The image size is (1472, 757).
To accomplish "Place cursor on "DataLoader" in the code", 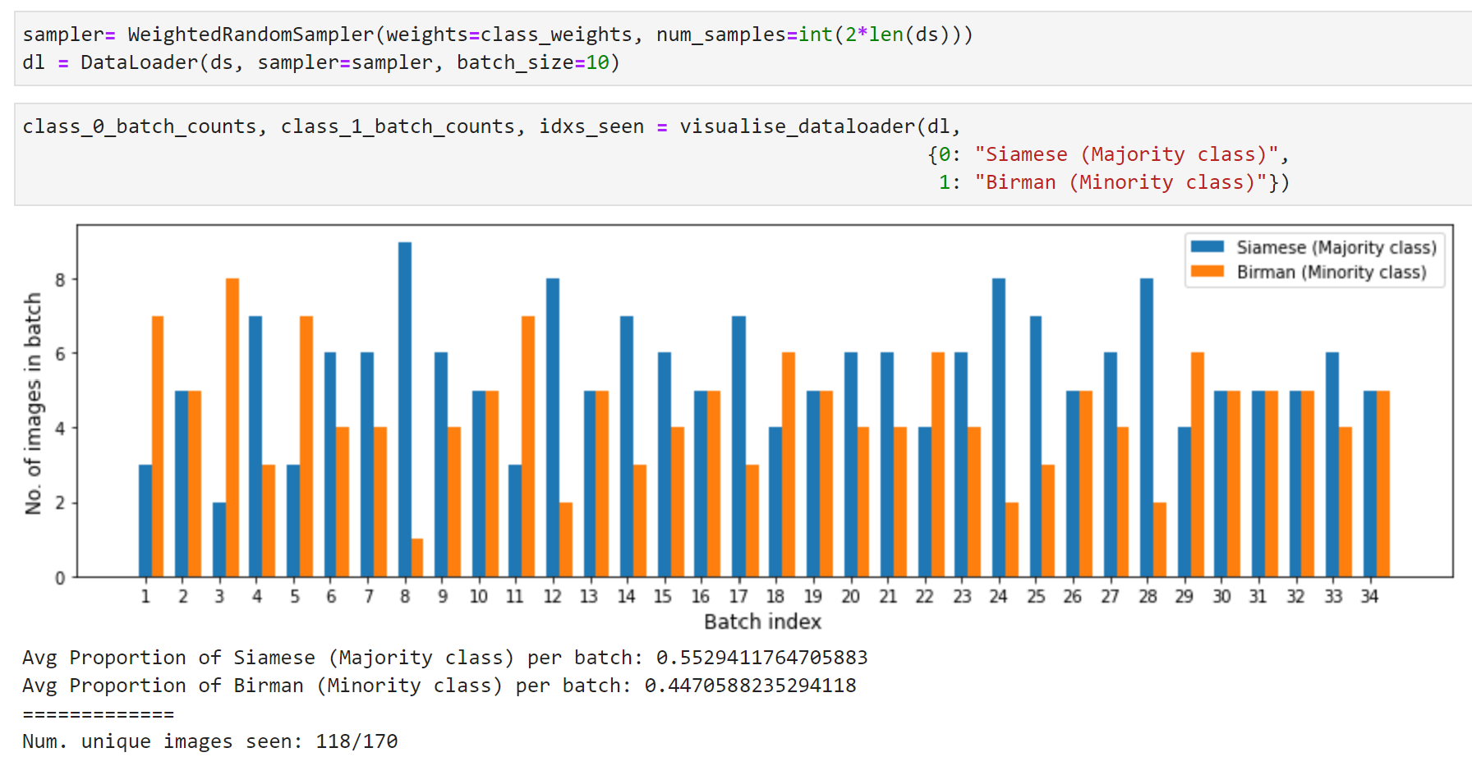I will click(x=139, y=62).
